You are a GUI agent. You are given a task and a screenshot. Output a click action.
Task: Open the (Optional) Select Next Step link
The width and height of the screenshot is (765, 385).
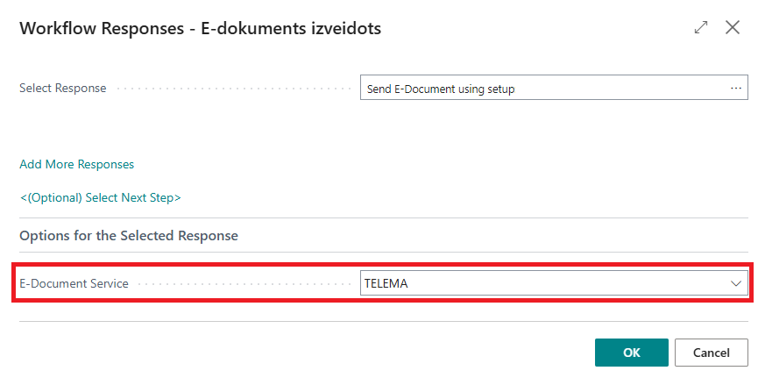tap(100, 197)
